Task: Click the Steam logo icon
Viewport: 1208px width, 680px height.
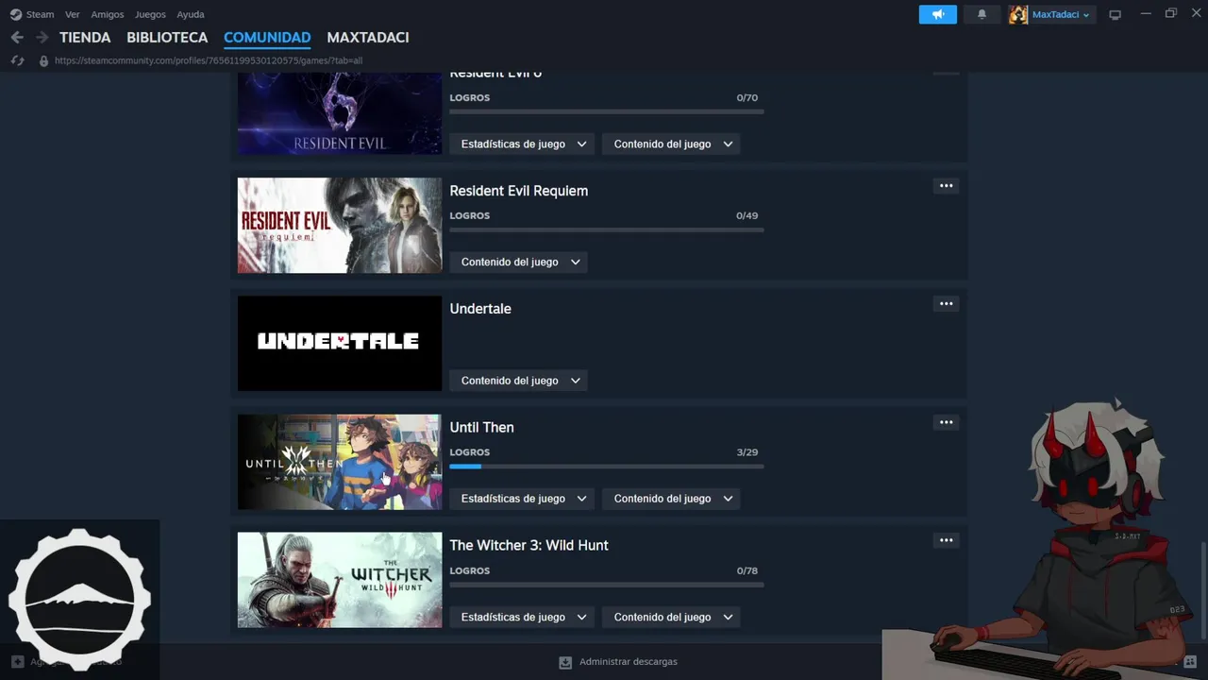Action: tap(15, 14)
